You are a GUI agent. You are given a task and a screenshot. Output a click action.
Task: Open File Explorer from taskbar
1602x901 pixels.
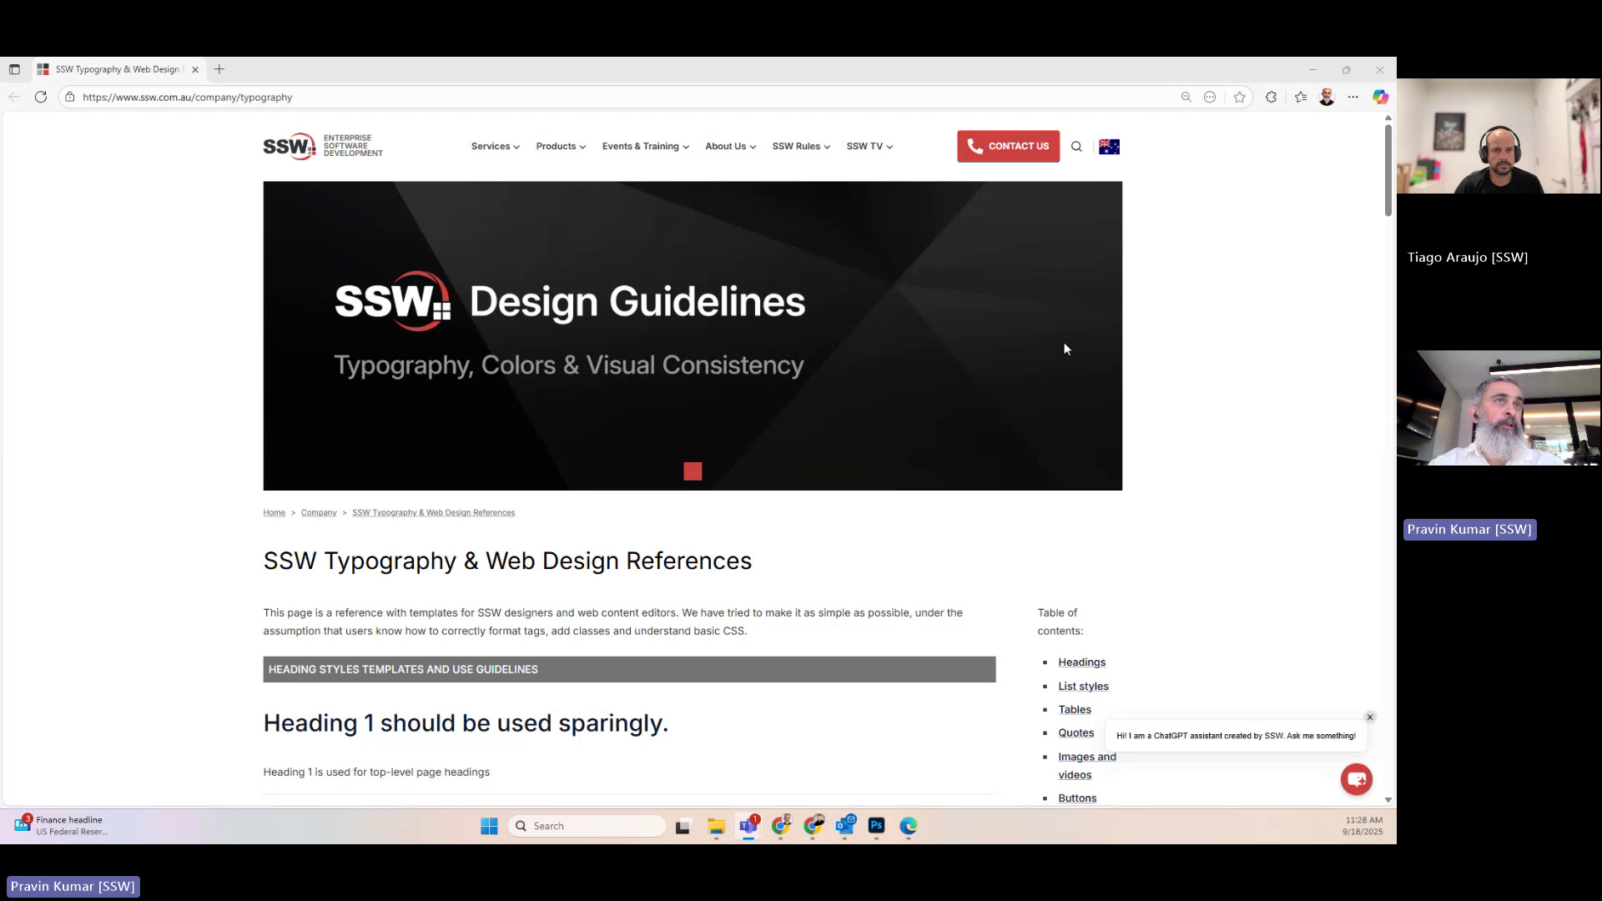pyautogui.click(x=716, y=826)
